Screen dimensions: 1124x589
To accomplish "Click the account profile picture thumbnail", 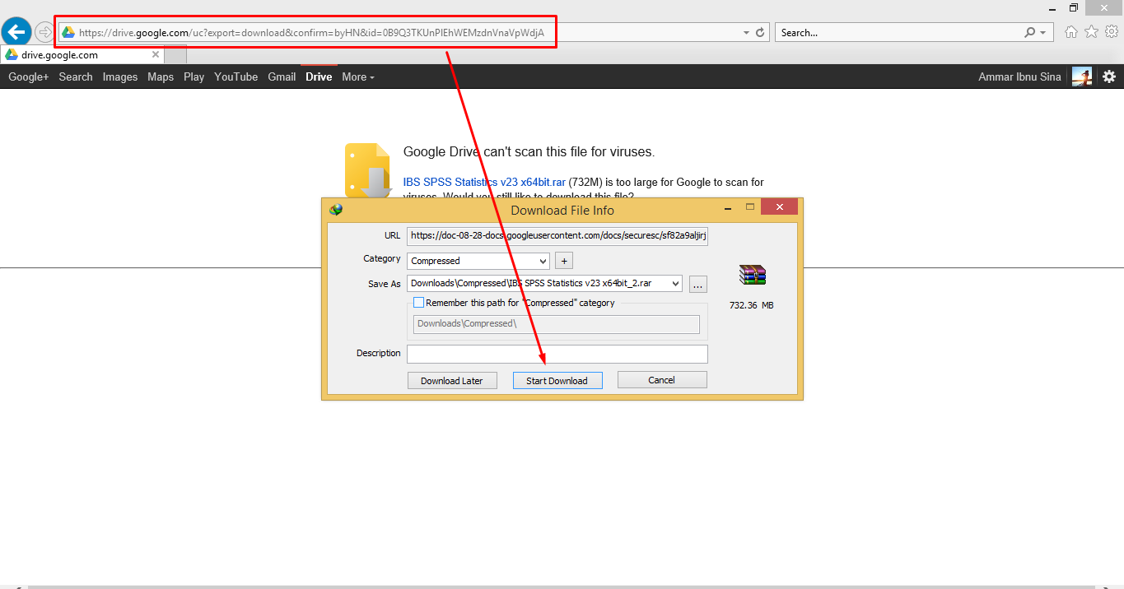I will pyautogui.click(x=1082, y=77).
